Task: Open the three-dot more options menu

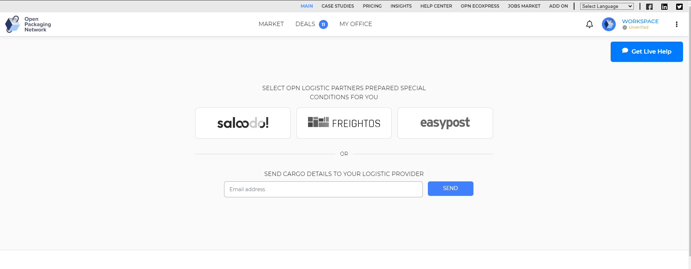Action: click(676, 24)
